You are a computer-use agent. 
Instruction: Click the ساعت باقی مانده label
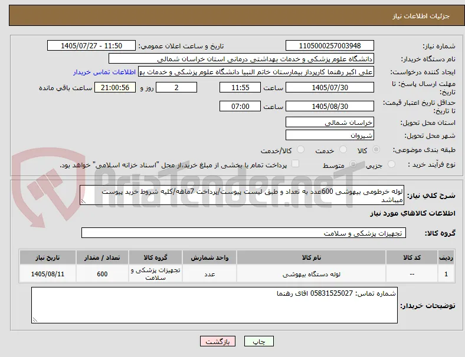[66, 88]
